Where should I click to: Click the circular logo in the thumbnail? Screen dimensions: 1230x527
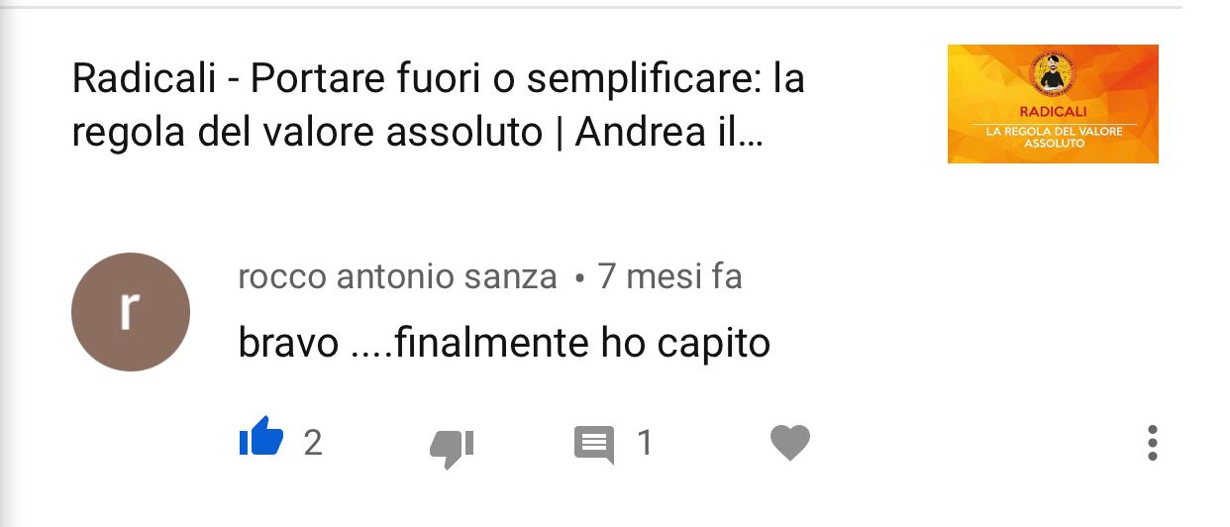[1053, 75]
